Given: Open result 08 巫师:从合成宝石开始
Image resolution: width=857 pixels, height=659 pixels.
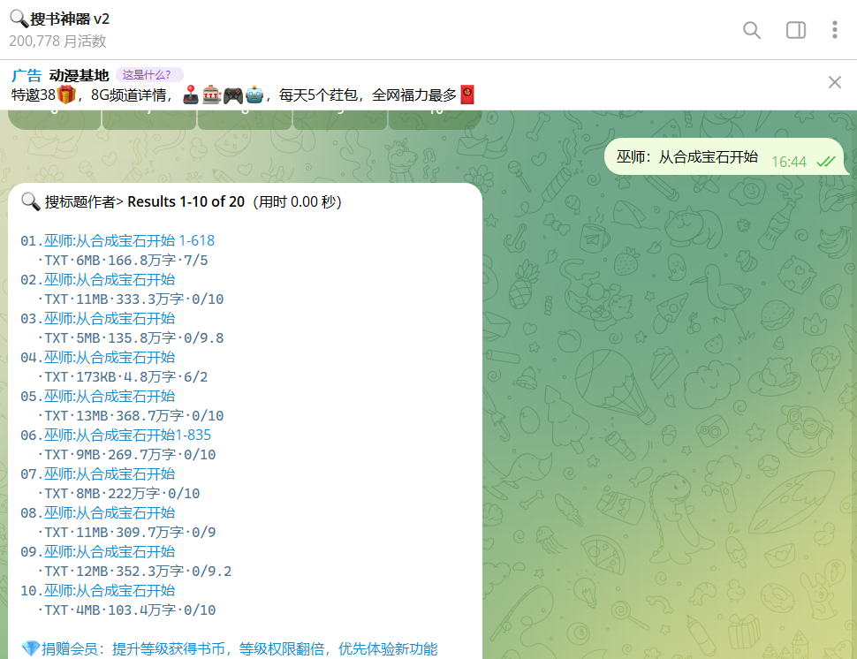Looking at the screenshot, I should coord(110,512).
